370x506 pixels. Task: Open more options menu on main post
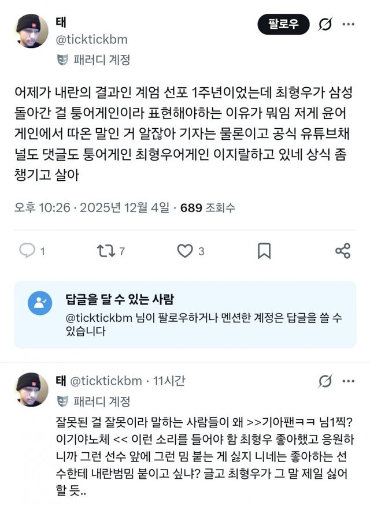pos(349,25)
